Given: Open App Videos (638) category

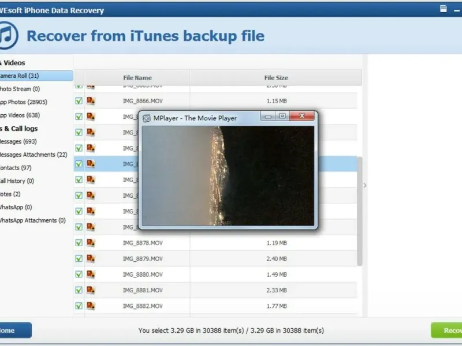Looking at the screenshot, I should click(x=20, y=115).
